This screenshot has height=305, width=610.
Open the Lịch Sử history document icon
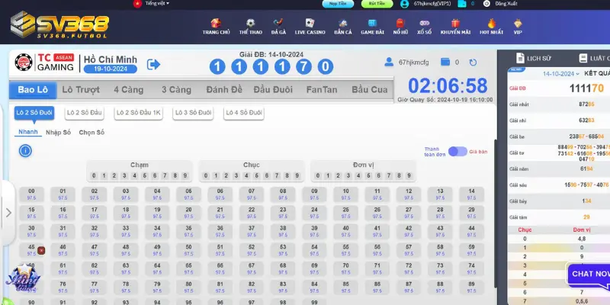click(x=521, y=58)
